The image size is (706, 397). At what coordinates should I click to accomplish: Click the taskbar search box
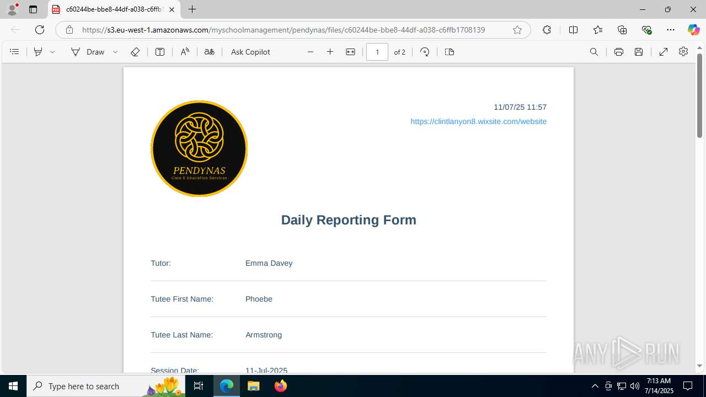coord(106,386)
